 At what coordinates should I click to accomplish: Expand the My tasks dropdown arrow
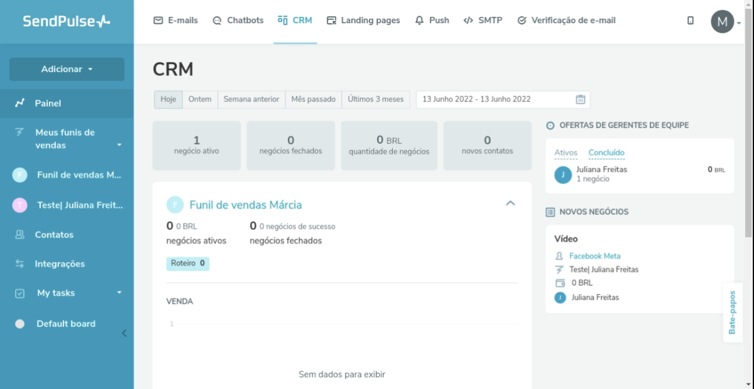[119, 293]
